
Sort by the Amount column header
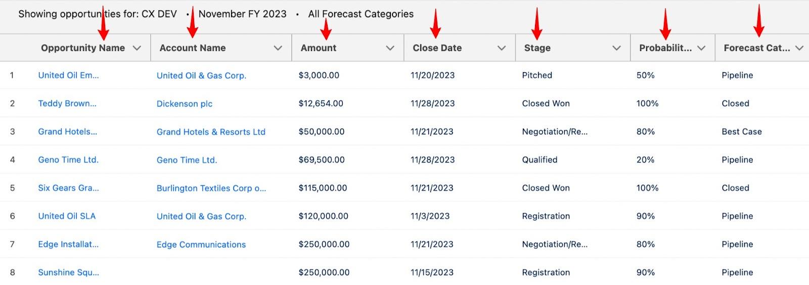pos(319,48)
